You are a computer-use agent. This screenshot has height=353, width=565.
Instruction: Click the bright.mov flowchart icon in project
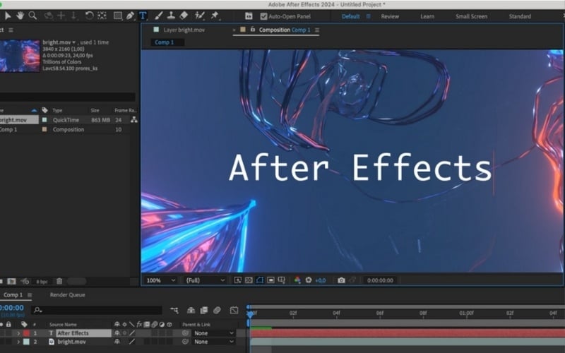(x=134, y=119)
